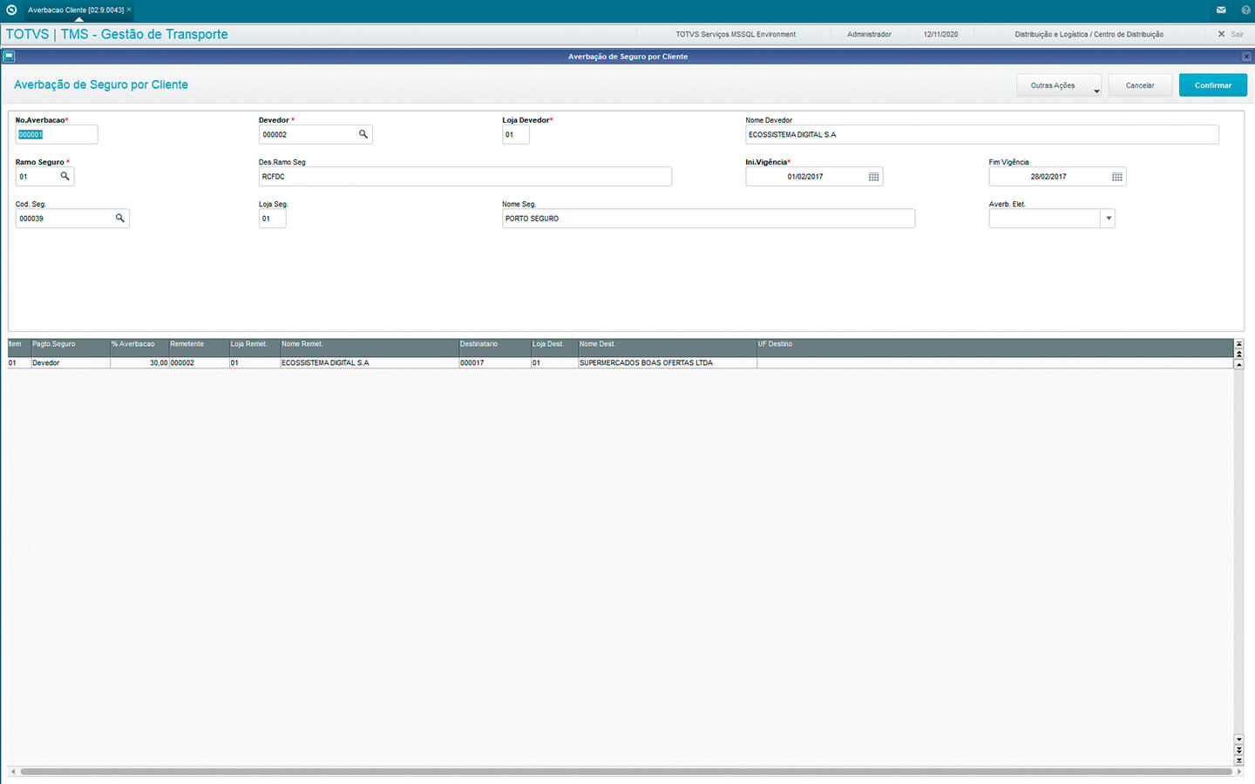Click the mail envelope icon in top bar
The width and height of the screenshot is (1255, 784).
click(x=1221, y=10)
